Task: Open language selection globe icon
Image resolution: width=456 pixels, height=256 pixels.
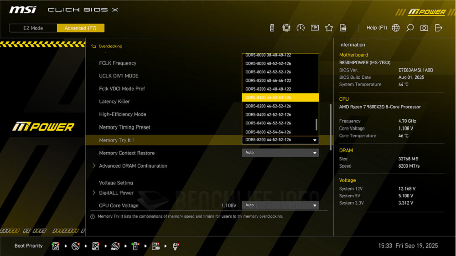Action: tap(395, 28)
